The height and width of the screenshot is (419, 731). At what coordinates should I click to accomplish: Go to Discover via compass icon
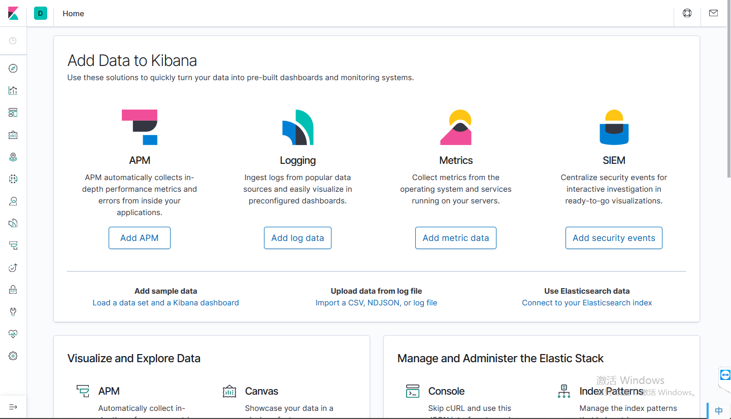13,68
